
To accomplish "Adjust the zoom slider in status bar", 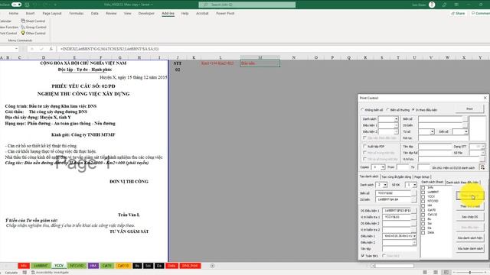I will [469, 272].
